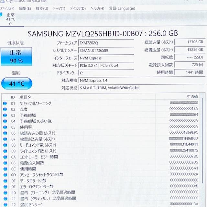The height and width of the screenshot is (207, 207).
Task: Click status icon for 0A コントローラービジー時間
Action: click(x=5, y=157)
